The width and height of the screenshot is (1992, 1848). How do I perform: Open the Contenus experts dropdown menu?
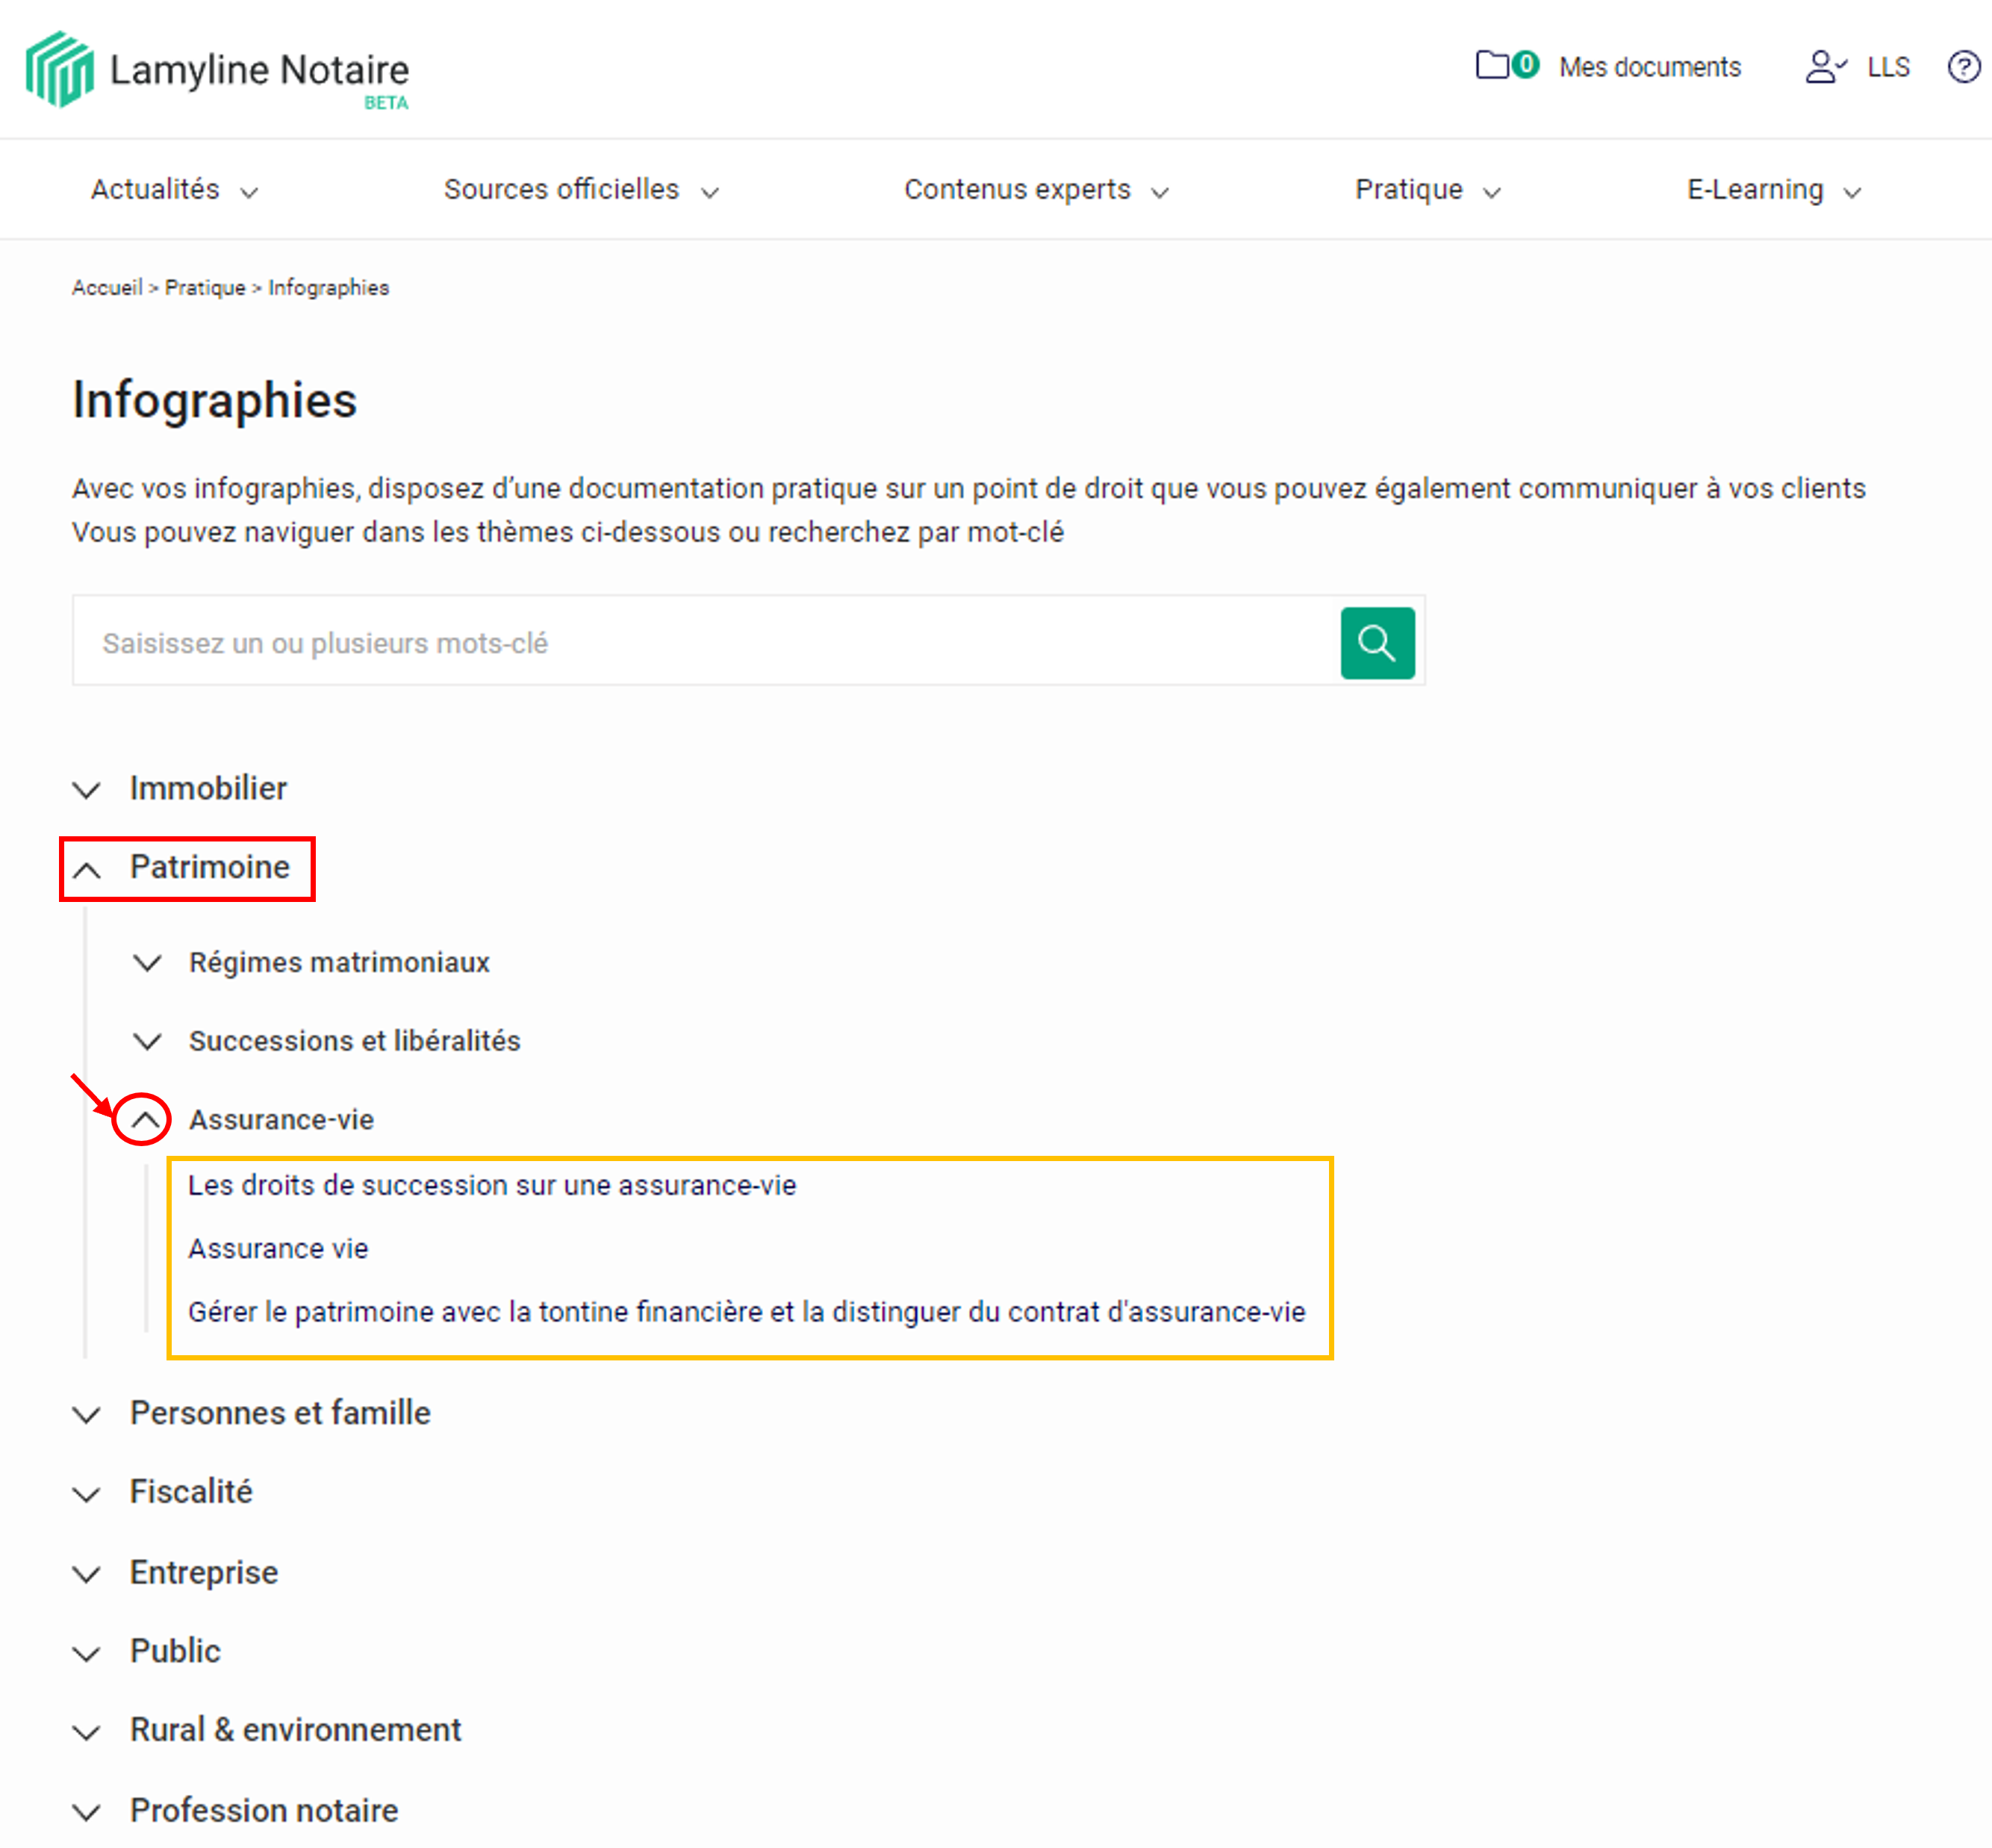coord(1035,190)
